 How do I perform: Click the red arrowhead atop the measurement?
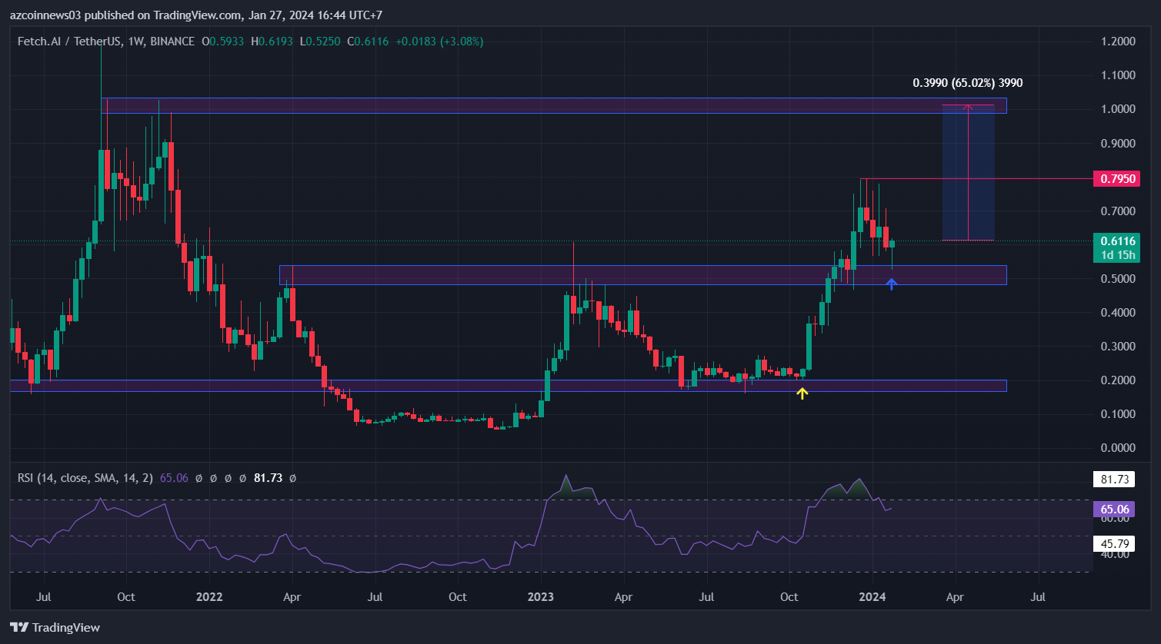pyautogui.click(x=968, y=107)
